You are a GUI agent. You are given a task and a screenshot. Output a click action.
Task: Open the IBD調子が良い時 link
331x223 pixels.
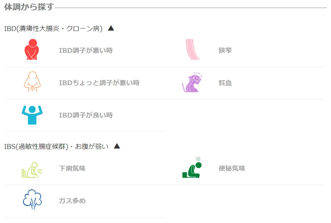pyautogui.click(x=86, y=115)
